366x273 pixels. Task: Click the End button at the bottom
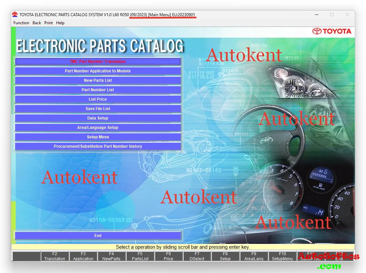[98, 235]
